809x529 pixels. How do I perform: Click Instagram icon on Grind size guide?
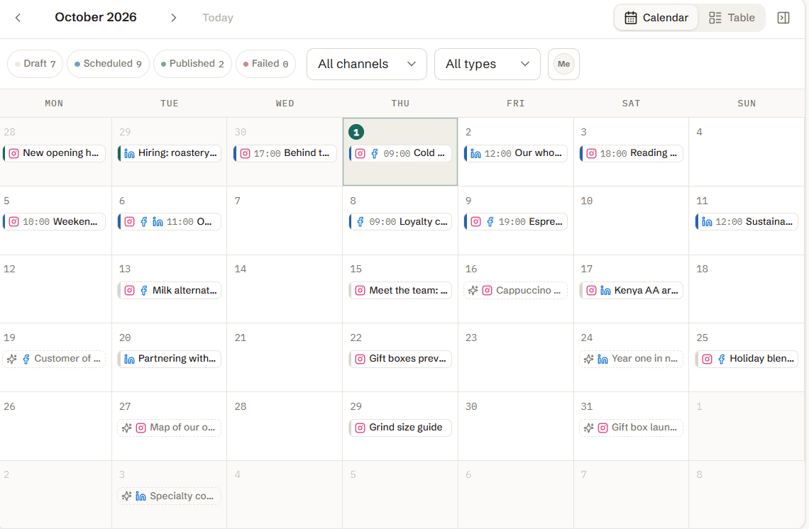click(360, 428)
